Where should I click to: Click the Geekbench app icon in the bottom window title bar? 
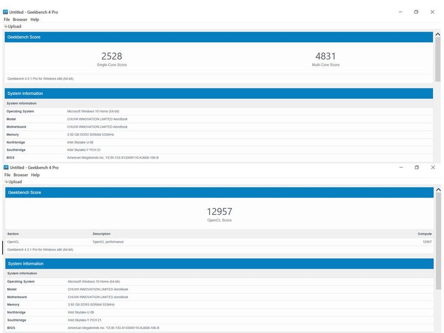click(x=6, y=167)
